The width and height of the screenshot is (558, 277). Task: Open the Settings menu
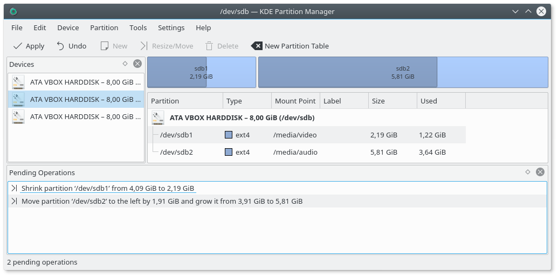(171, 27)
